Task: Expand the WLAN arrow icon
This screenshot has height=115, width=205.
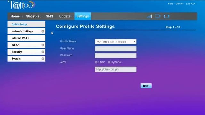Action: (43, 45)
